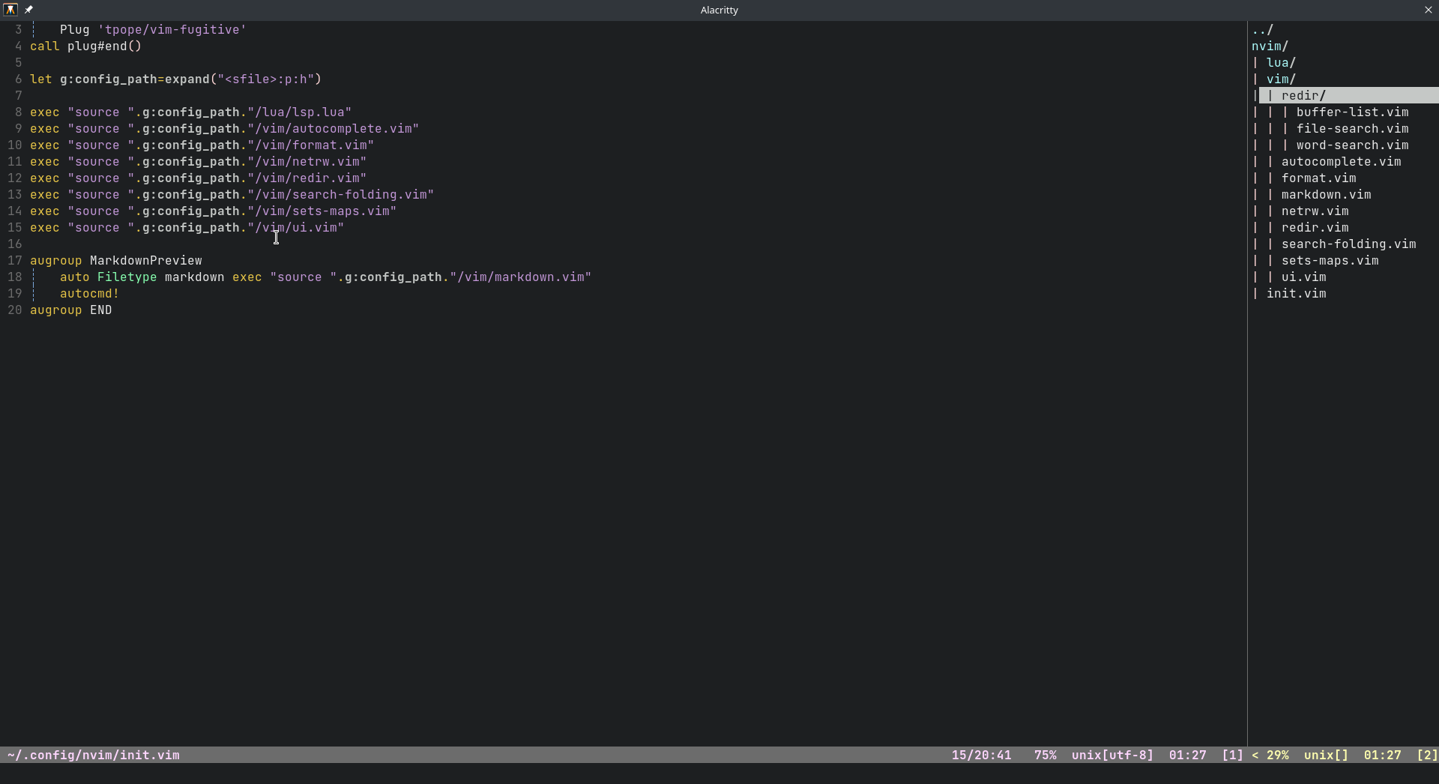The width and height of the screenshot is (1439, 784).
Task: Click the line sourcing /vim/redir.vim
Action: pos(198,178)
